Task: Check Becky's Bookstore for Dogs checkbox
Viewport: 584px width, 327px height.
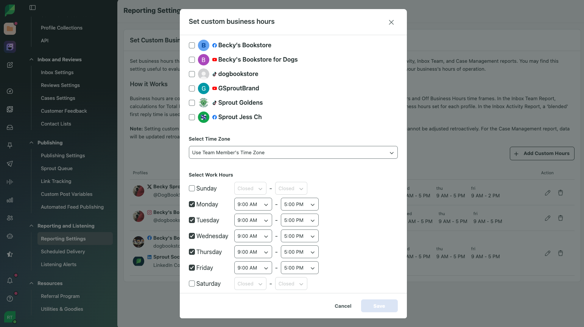Action: [192, 60]
